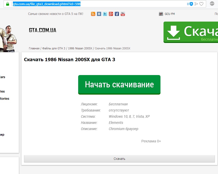Click the gray Скачать button
218x174 pixels.
click(x=119, y=159)
